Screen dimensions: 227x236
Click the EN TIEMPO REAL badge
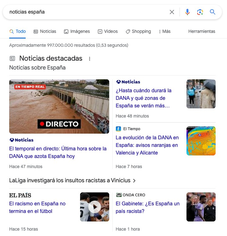[x=30, y=87]
